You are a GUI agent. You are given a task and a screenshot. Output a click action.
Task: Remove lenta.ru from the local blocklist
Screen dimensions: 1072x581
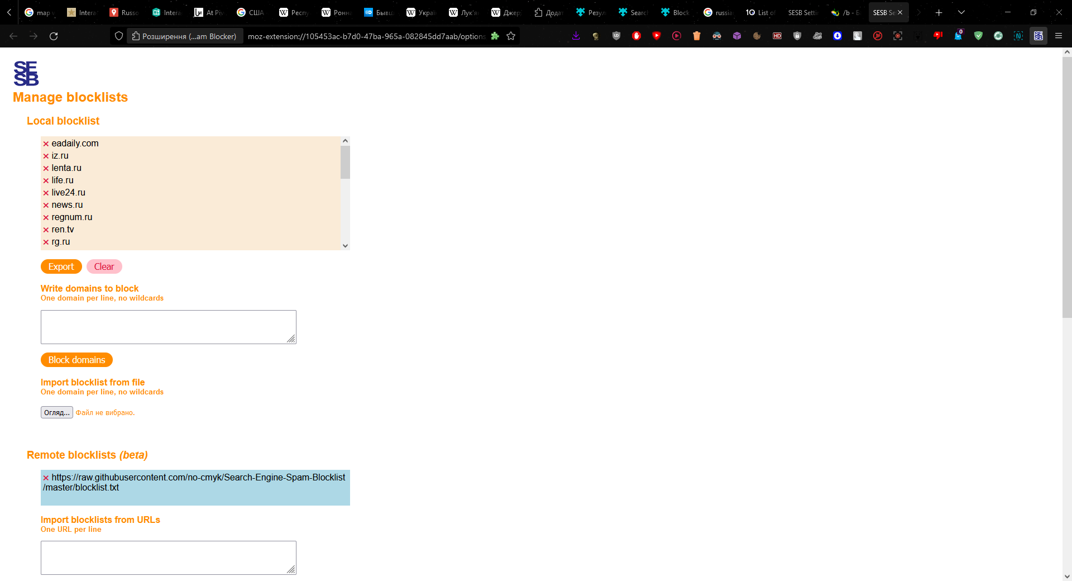pos(46,169)
